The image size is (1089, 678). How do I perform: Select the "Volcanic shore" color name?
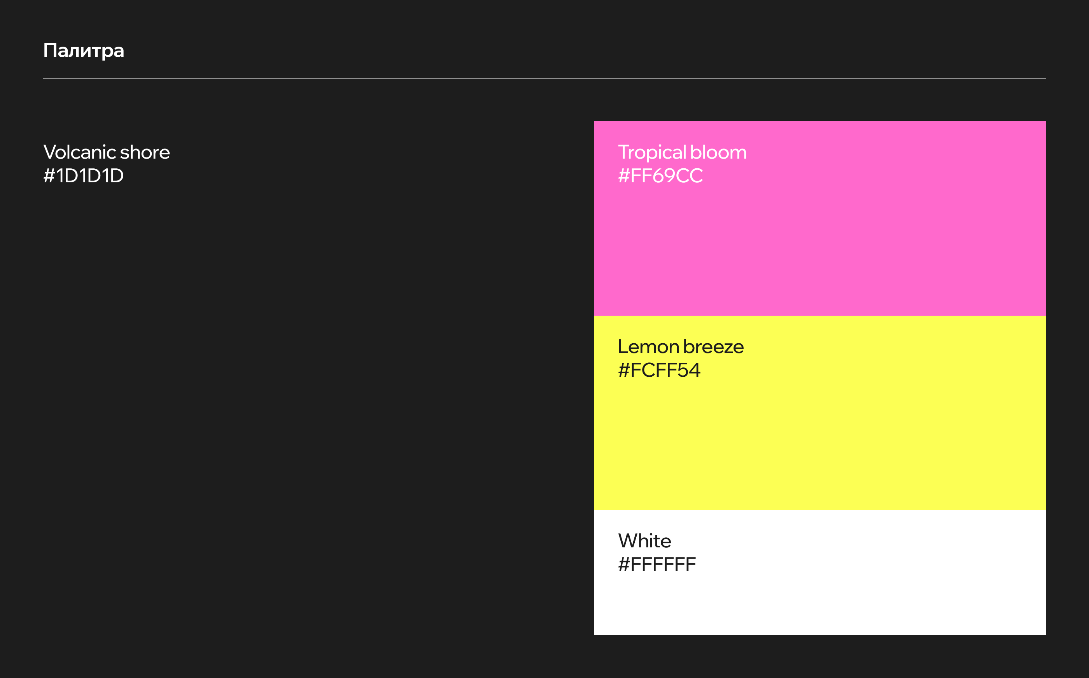(106, 152)
